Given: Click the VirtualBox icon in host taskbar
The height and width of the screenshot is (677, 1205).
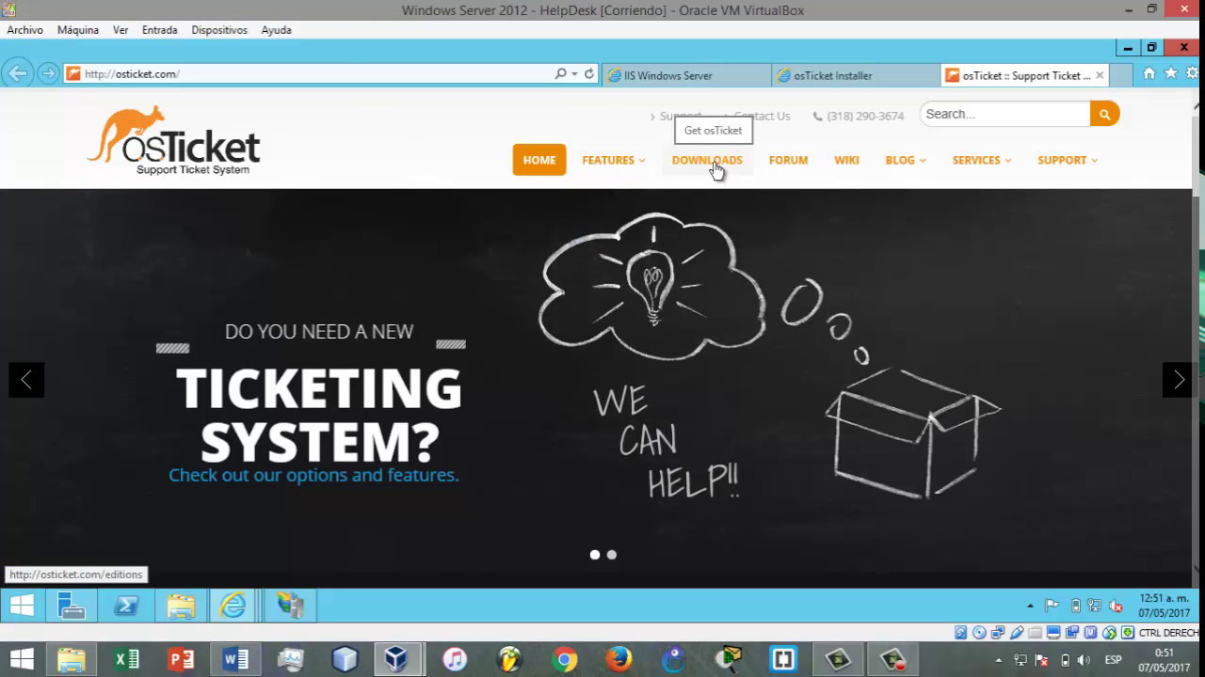Looking at the screenshot, I should [396, 660].
